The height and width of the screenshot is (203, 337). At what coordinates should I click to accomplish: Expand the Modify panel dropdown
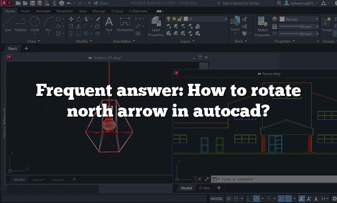pos(84,41)
